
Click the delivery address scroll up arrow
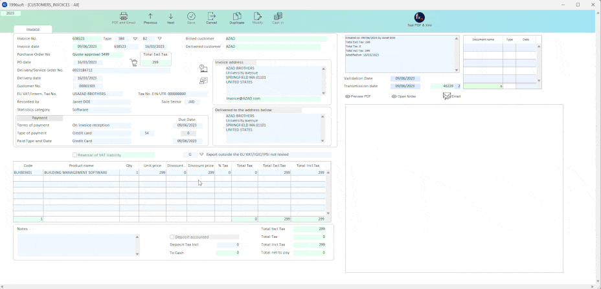click(324, 116)
